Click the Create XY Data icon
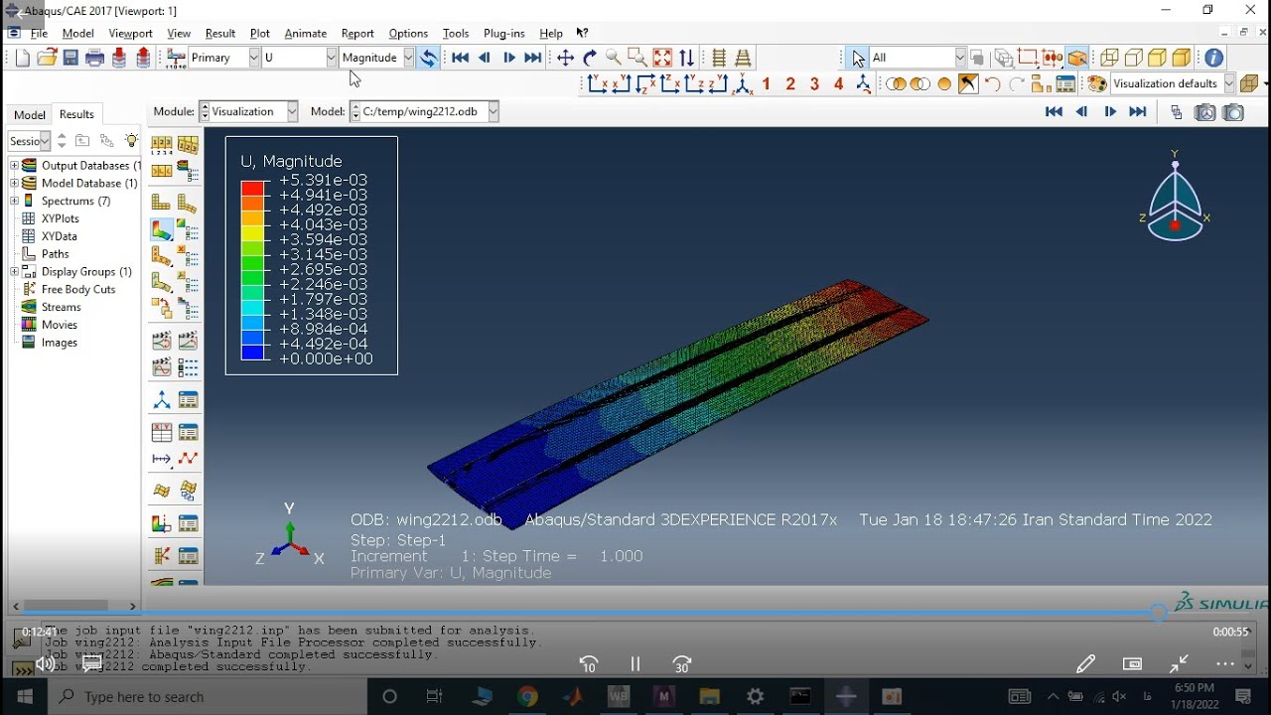Screen dimensions: 1271x715 (x=162, y=432)
